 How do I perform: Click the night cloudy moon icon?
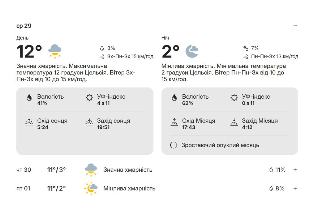click(192, 51)
